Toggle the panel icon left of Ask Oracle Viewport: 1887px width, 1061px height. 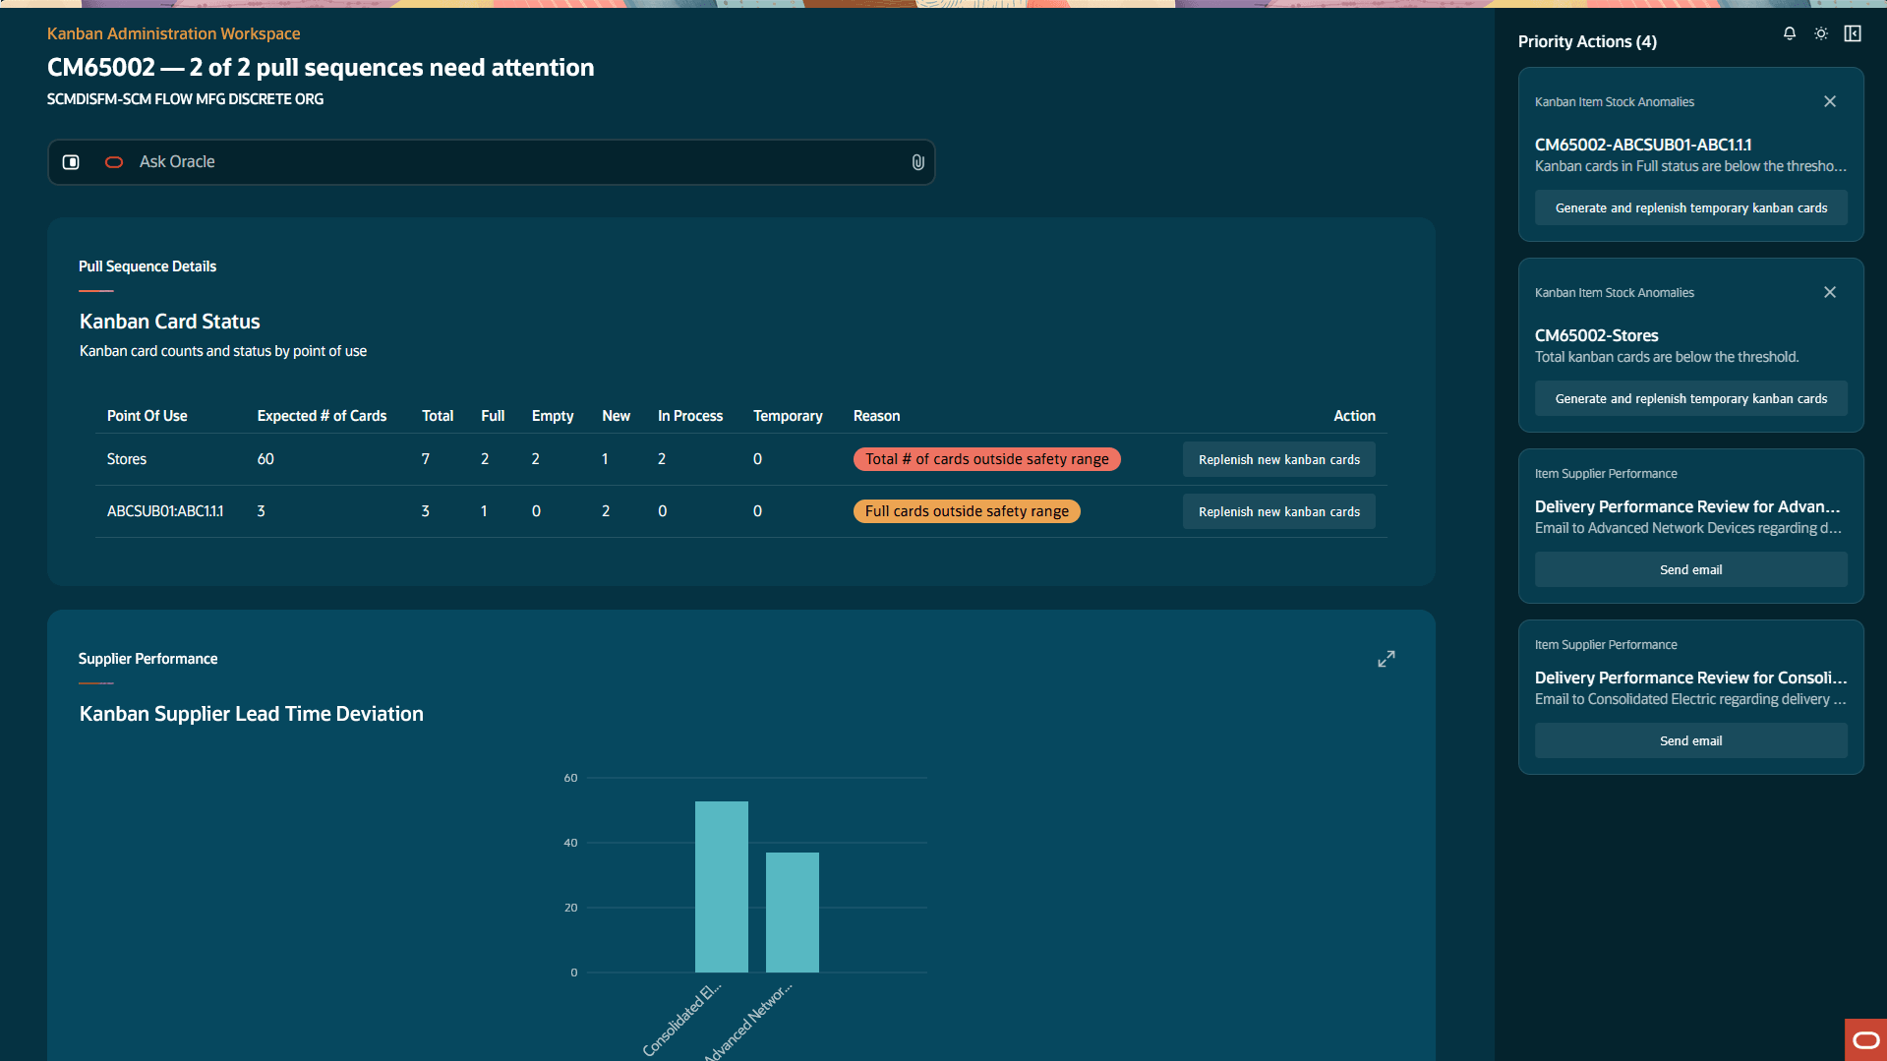[x=71, y=162]
